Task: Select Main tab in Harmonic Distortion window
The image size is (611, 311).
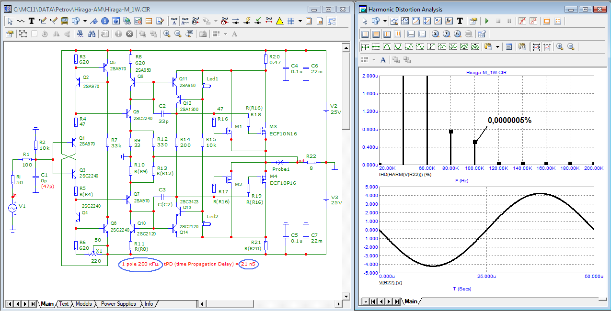Action: 411,301
